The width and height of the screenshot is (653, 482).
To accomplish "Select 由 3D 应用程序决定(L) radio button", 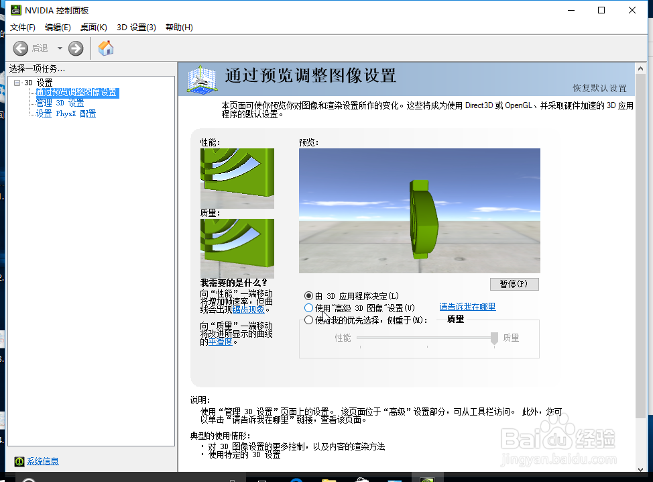I will (308, 296).
